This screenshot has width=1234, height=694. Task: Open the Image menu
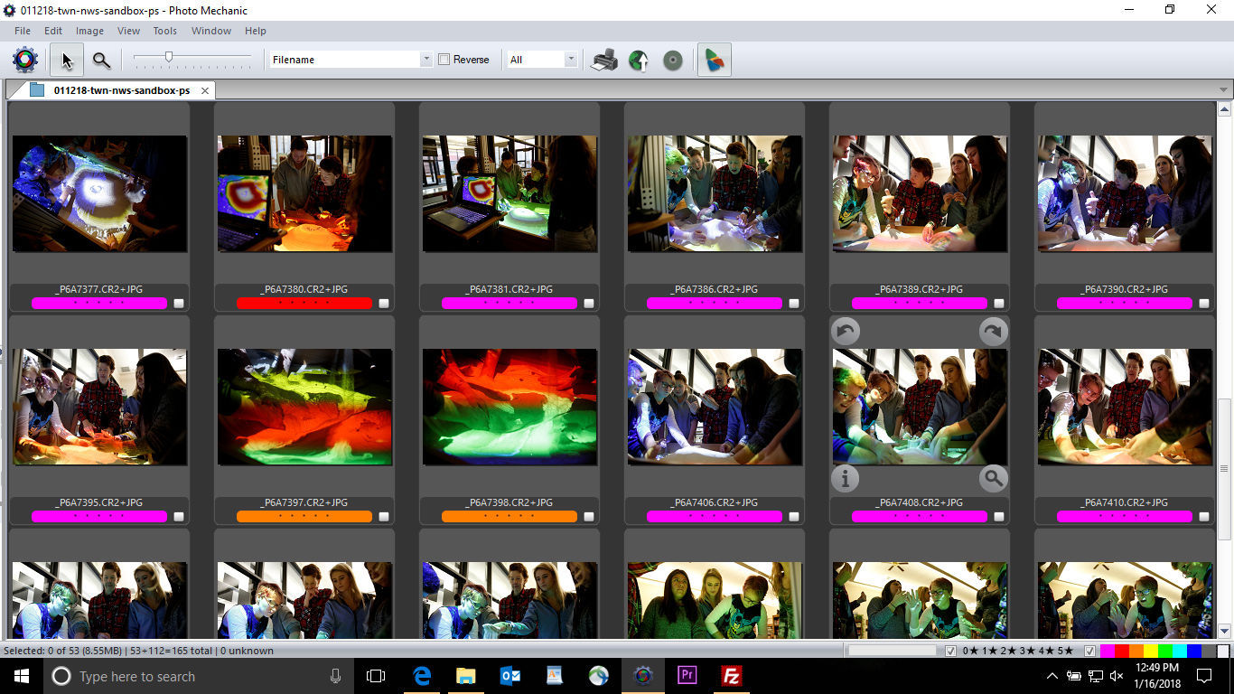click(x=89, y=31)
